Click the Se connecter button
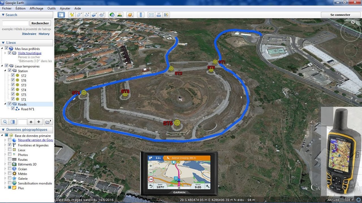Viewport: 362px width, 203px height. tap(340, 15)
